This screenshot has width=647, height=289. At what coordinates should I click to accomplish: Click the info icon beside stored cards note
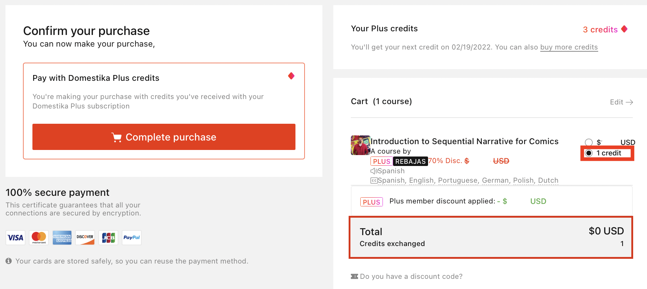coord(9,261)
